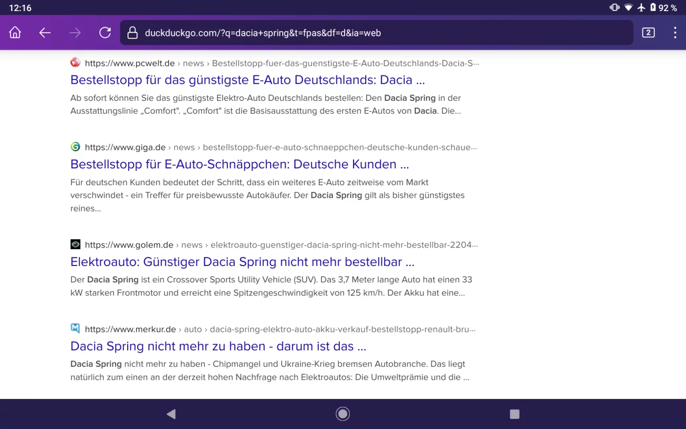Tap the pcwelt.de favicon

pyautogui.click(x=75, y=62)
